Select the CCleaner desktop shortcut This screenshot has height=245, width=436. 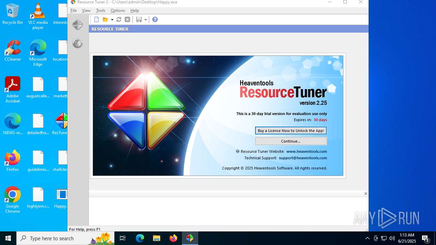tap(13, 51)
